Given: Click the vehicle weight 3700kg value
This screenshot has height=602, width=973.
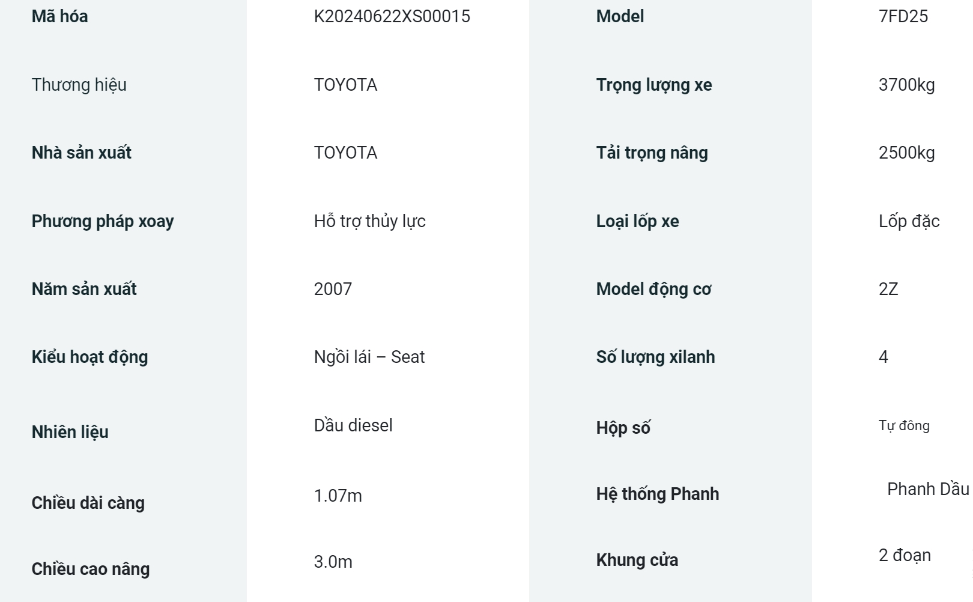Looking at the screenshot, I should click(x=906, y=85).
